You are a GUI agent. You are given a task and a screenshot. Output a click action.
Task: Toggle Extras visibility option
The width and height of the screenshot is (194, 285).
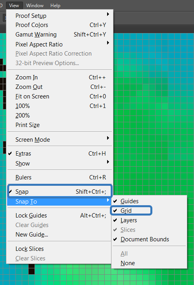click(x=60, y=154)
